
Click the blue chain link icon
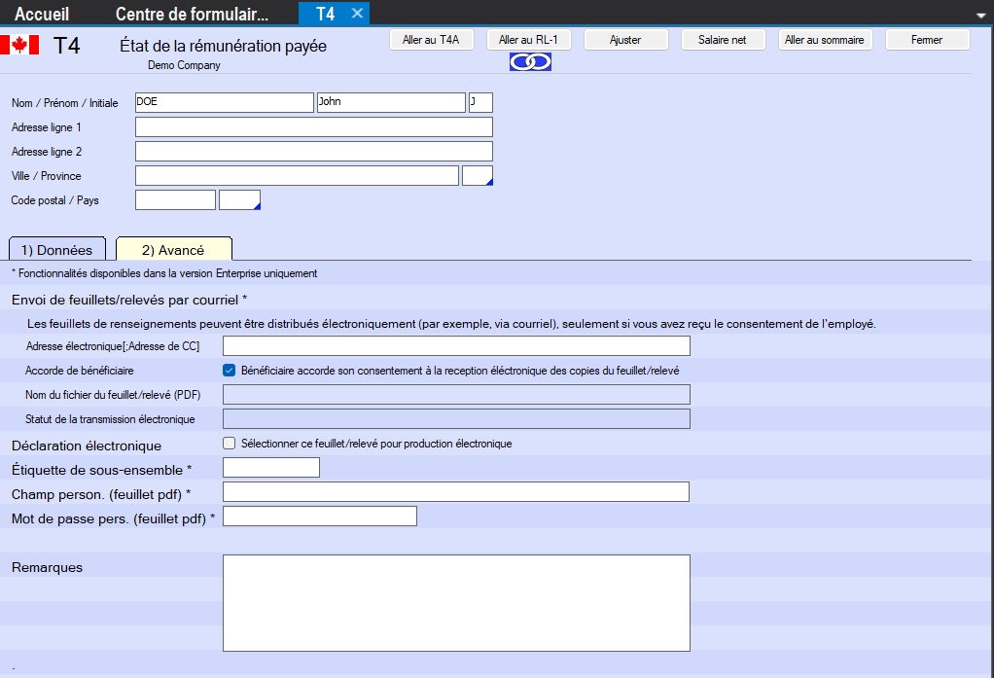(530, 62)
